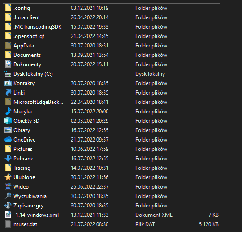
Task: Select the Kontakty contact card icon
Action: 8,83
